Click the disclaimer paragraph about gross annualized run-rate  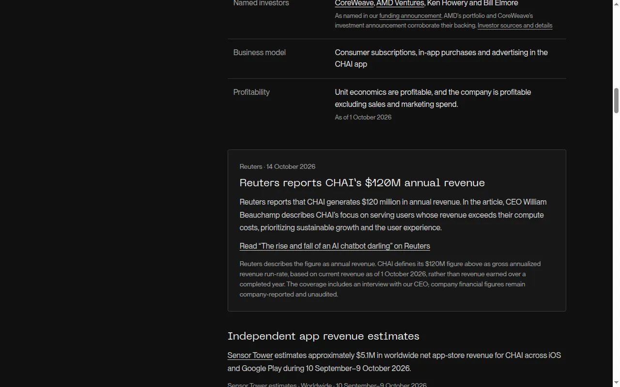(390, 279)
